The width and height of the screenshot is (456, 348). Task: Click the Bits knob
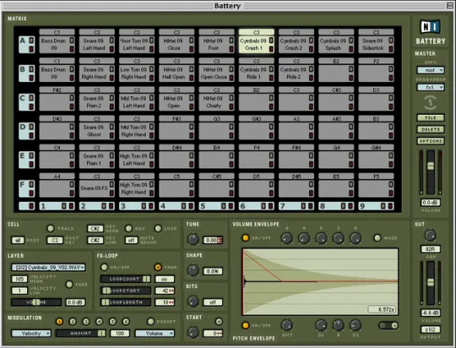pos(193,302)
